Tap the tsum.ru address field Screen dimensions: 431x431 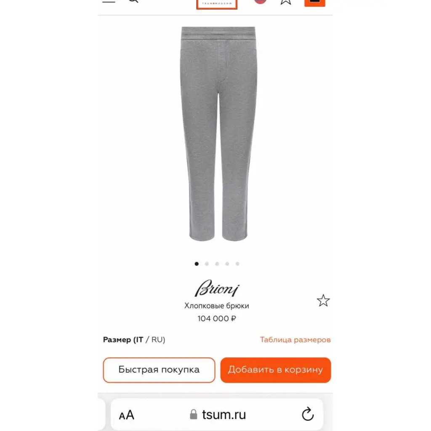click(217, 414)
